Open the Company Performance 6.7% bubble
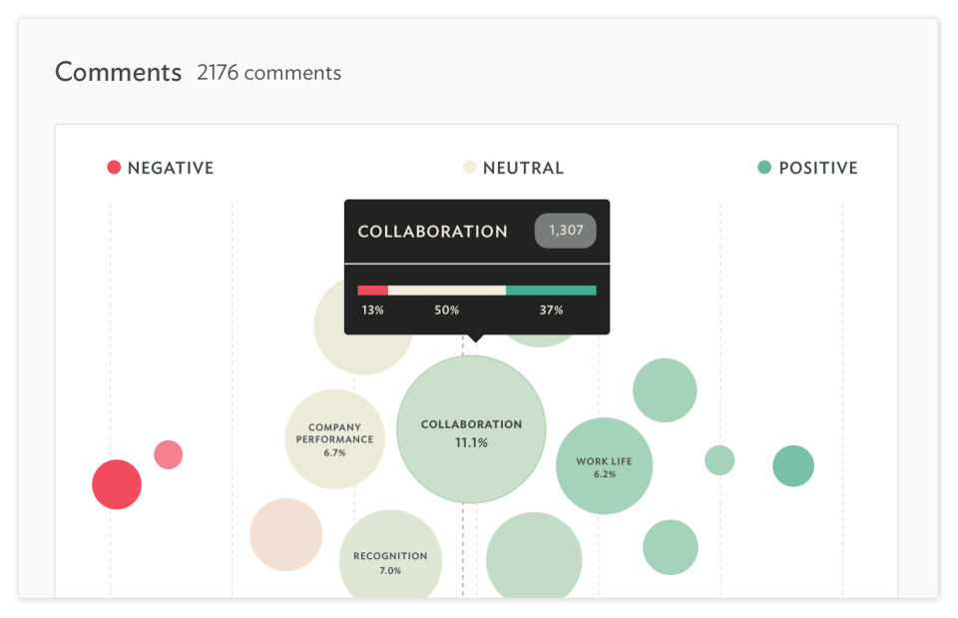958x618 pixels. (335, 439)
